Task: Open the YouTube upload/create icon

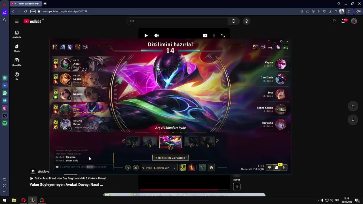Action: click(334, 21)
